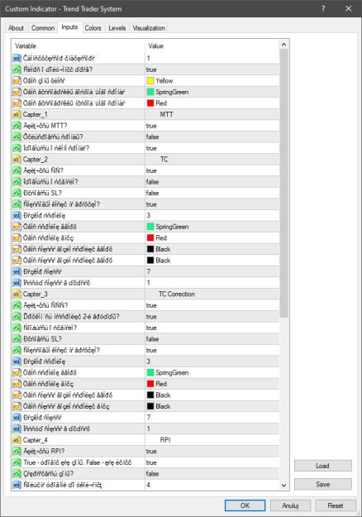Click the scroll up arrow above the list
The height and width of the screenshot is (517, 362).
coord(283,45)
